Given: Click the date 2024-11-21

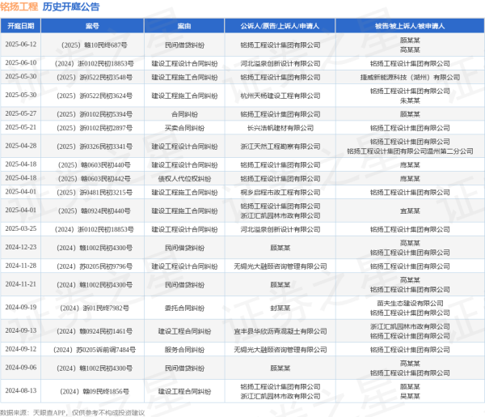Looking at the screenshot, I should (21, 284).
